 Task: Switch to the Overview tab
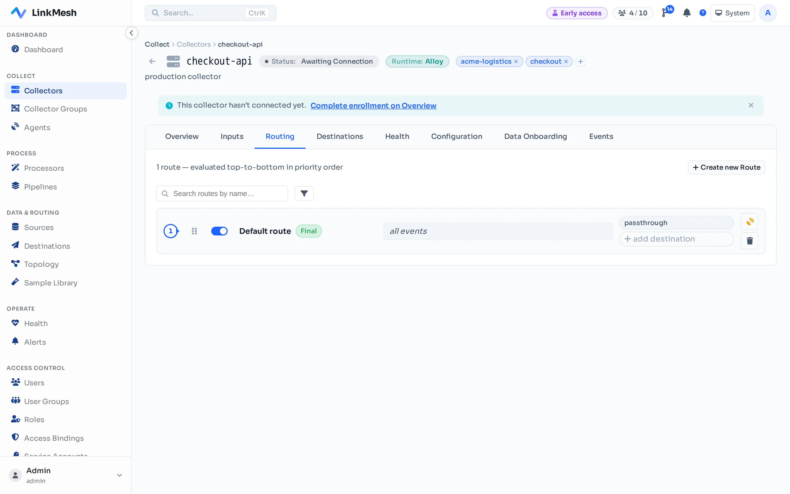coord(182,137)
